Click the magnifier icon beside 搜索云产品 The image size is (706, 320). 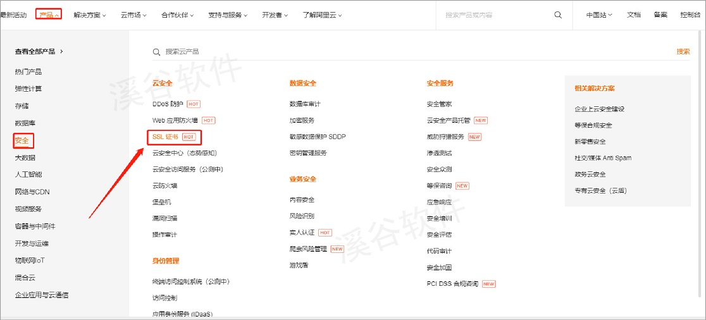pos(157,52)
